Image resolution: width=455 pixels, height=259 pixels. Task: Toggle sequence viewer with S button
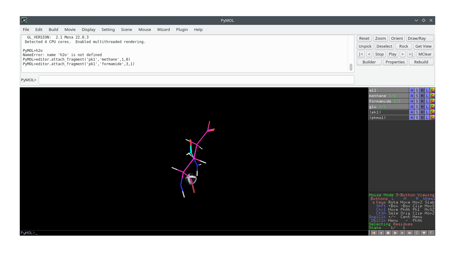(417, 233)
